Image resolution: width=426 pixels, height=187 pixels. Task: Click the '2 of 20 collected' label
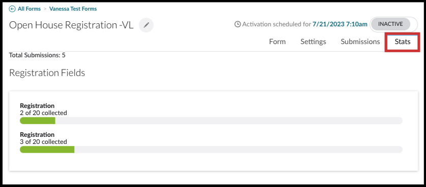(x=44, y=113)
